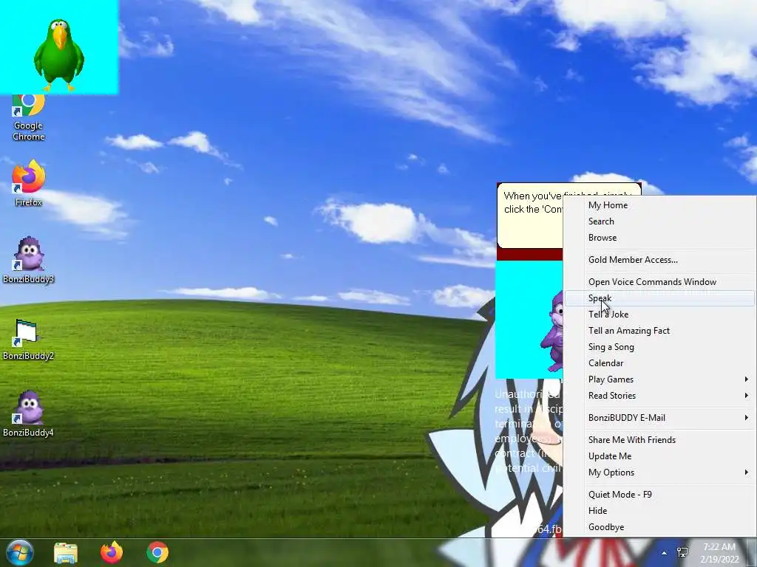
Task: Select Browse in the context menu
Action: 659,238
